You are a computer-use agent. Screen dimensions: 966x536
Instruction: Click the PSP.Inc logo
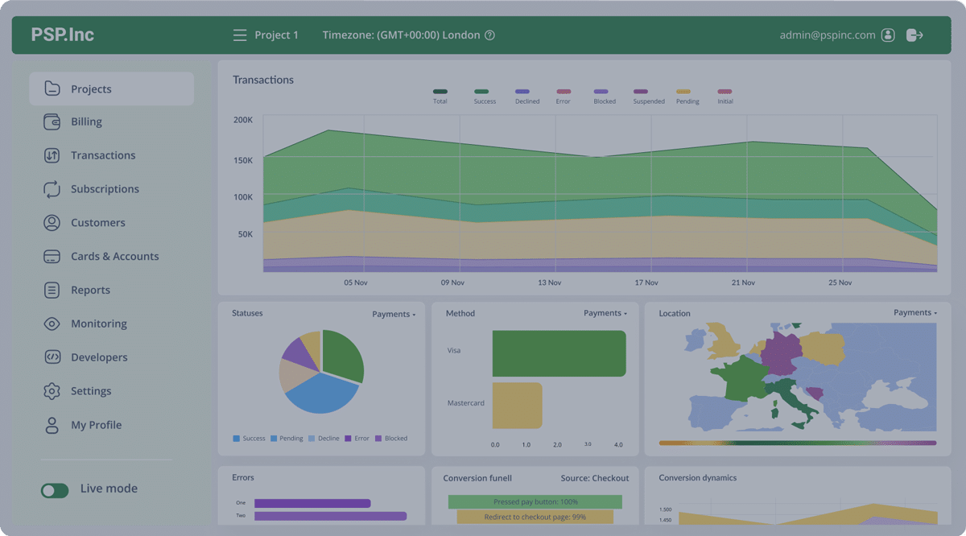(x=63, y=35)
